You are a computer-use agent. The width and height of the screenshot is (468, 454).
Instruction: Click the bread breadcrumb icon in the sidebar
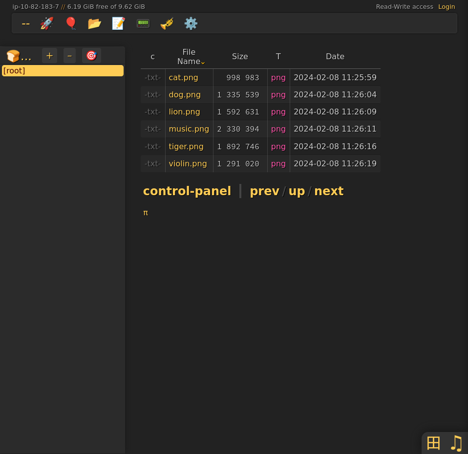(x=19, y=56)
